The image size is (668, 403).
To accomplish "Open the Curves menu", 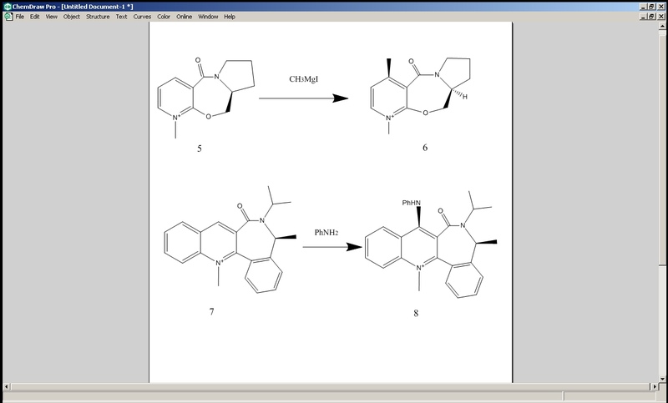I will (142, 17).
